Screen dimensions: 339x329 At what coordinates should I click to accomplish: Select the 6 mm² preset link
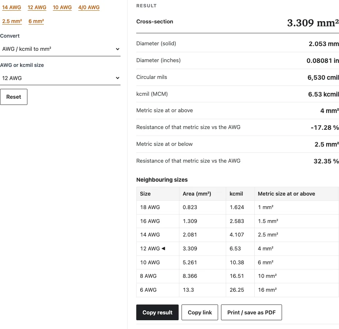pyautogui.click(x=36, y=21)
